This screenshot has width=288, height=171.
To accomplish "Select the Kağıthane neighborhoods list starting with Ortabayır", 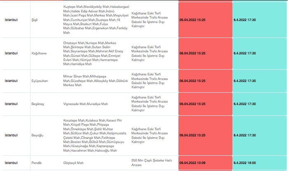I will [x=92, y=53].
